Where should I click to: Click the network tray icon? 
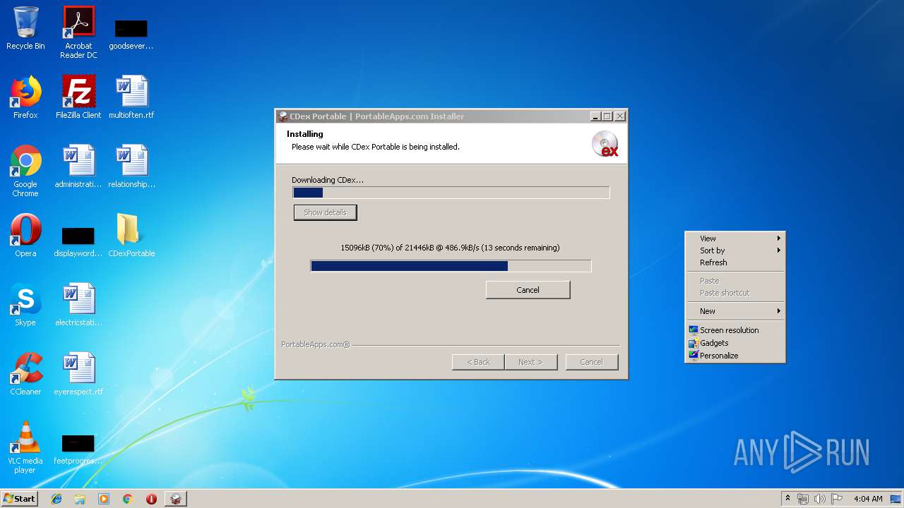[803, 499]
